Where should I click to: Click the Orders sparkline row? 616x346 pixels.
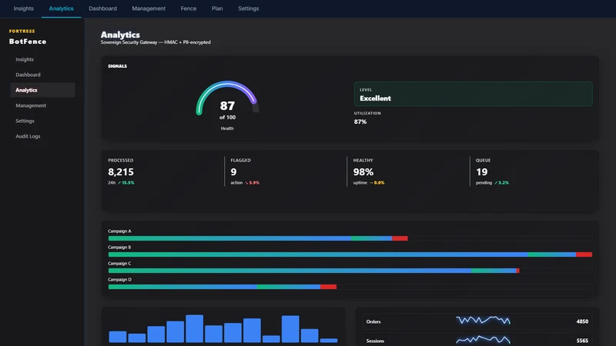pyautogui.click(x=477, y=321)
